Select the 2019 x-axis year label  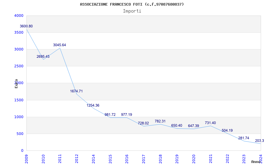177,159
